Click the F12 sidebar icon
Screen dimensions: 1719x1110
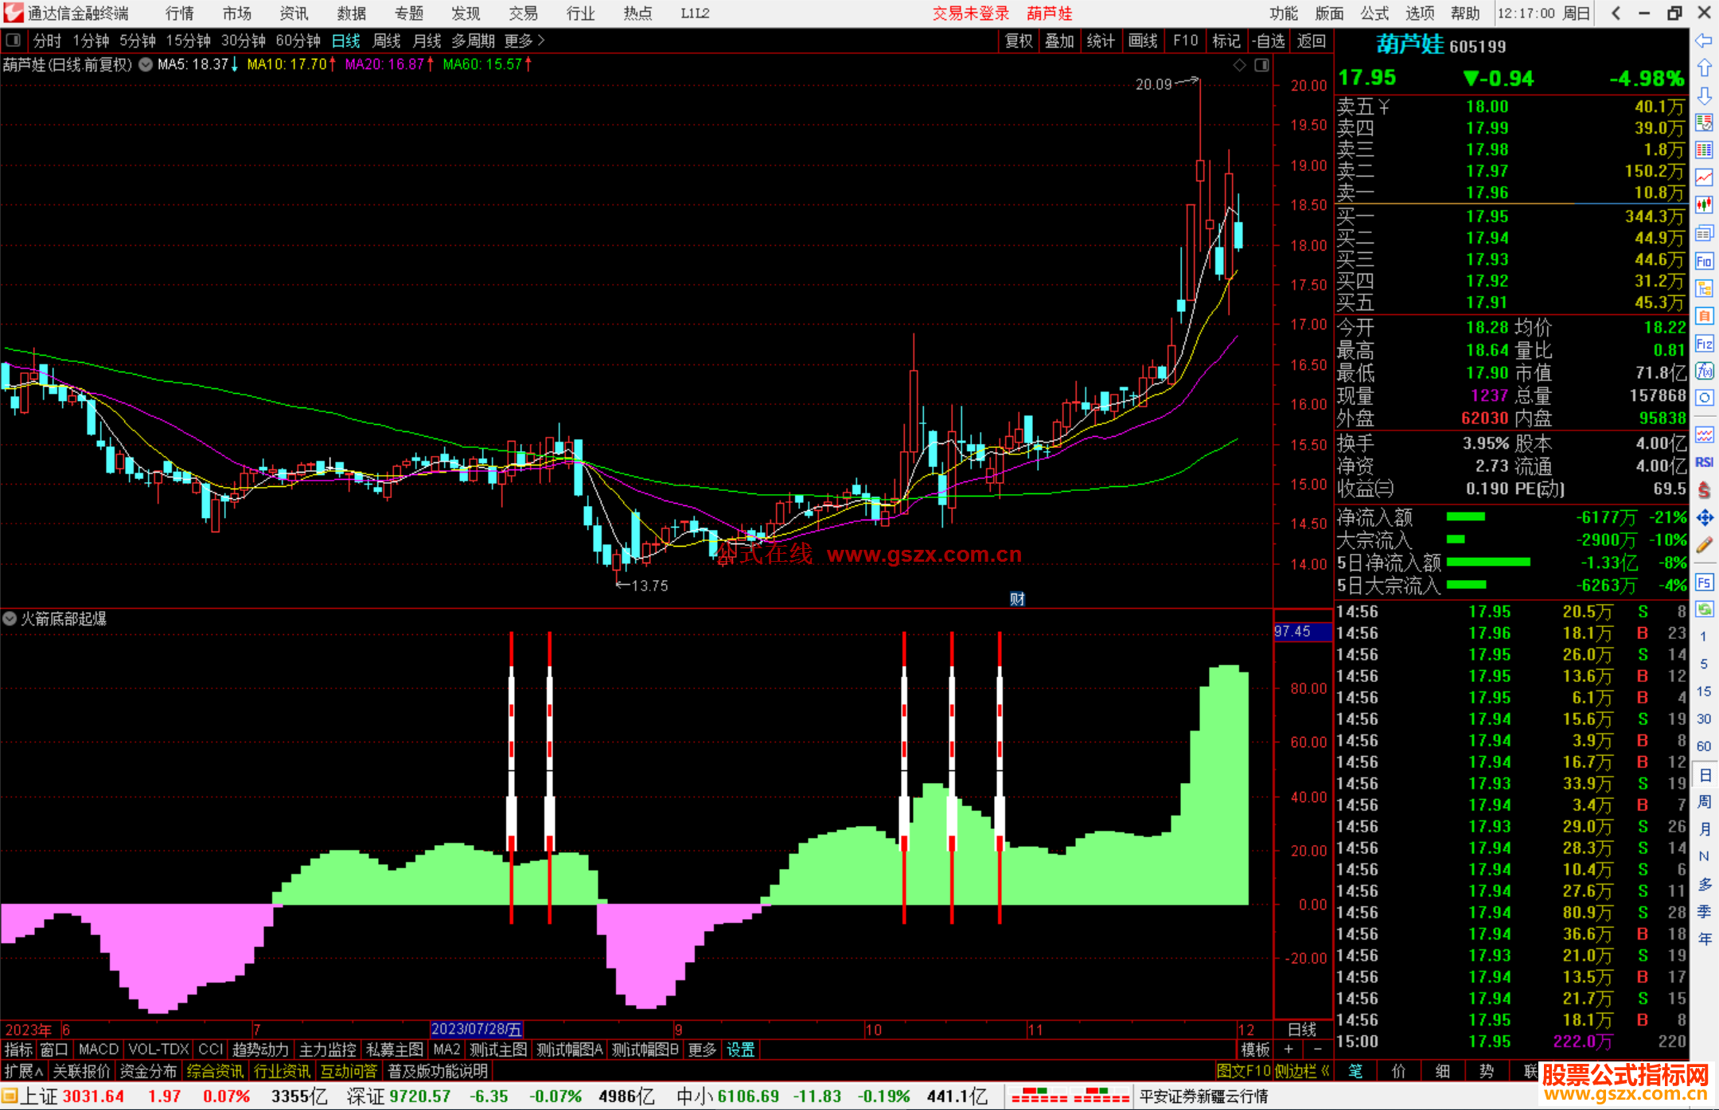click(x=1704, y=344)
